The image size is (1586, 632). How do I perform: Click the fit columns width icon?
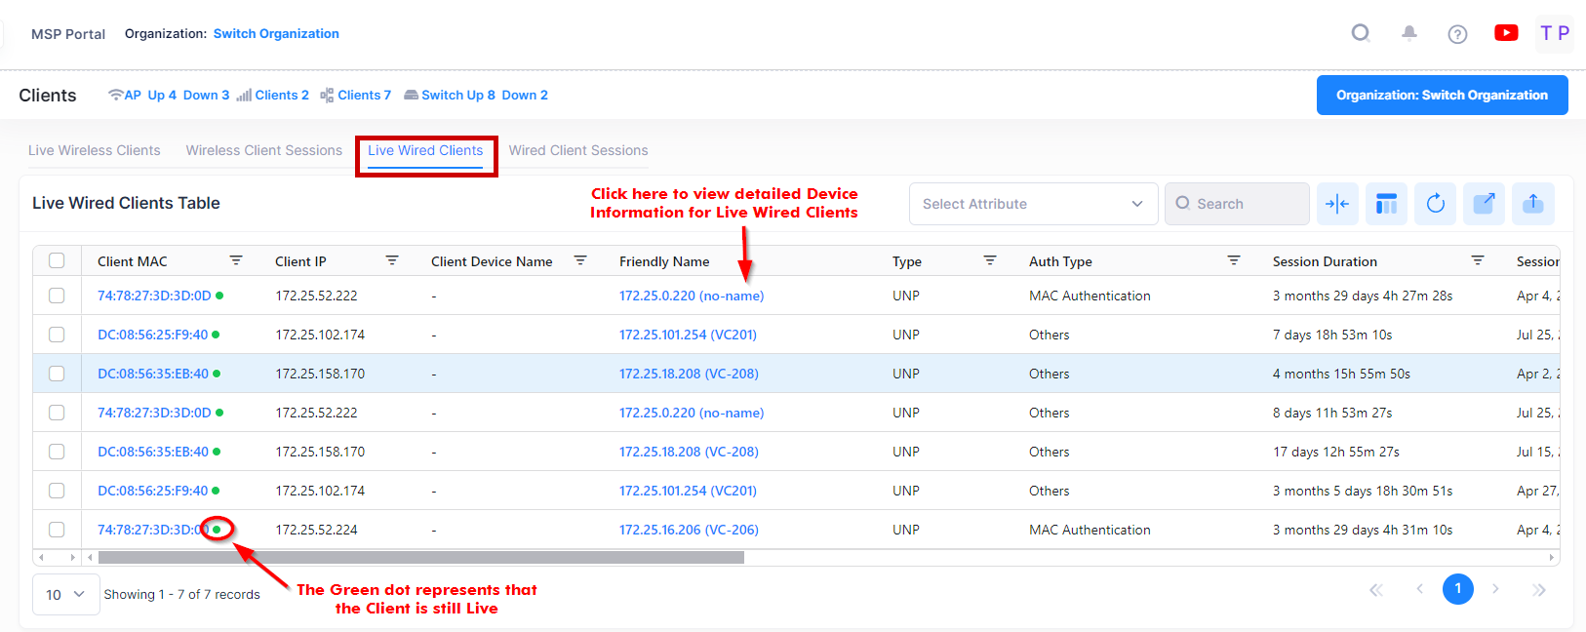pyautogui.click(x=1337, y=204)
